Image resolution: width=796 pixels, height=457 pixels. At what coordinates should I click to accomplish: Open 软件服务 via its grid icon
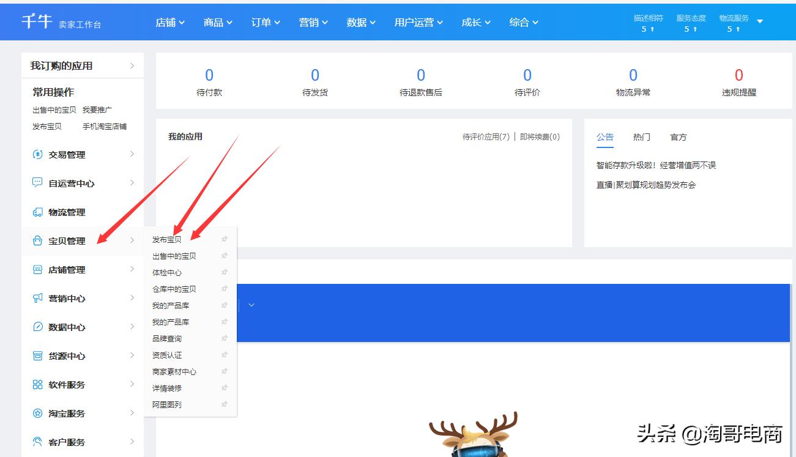[x=37, y=385]
